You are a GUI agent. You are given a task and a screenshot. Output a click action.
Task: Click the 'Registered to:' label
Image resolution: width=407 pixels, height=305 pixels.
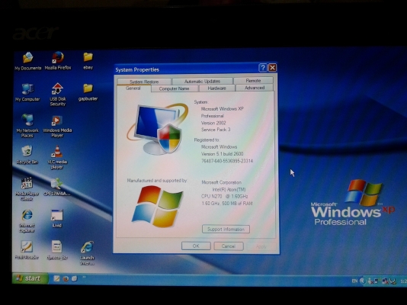207,140
